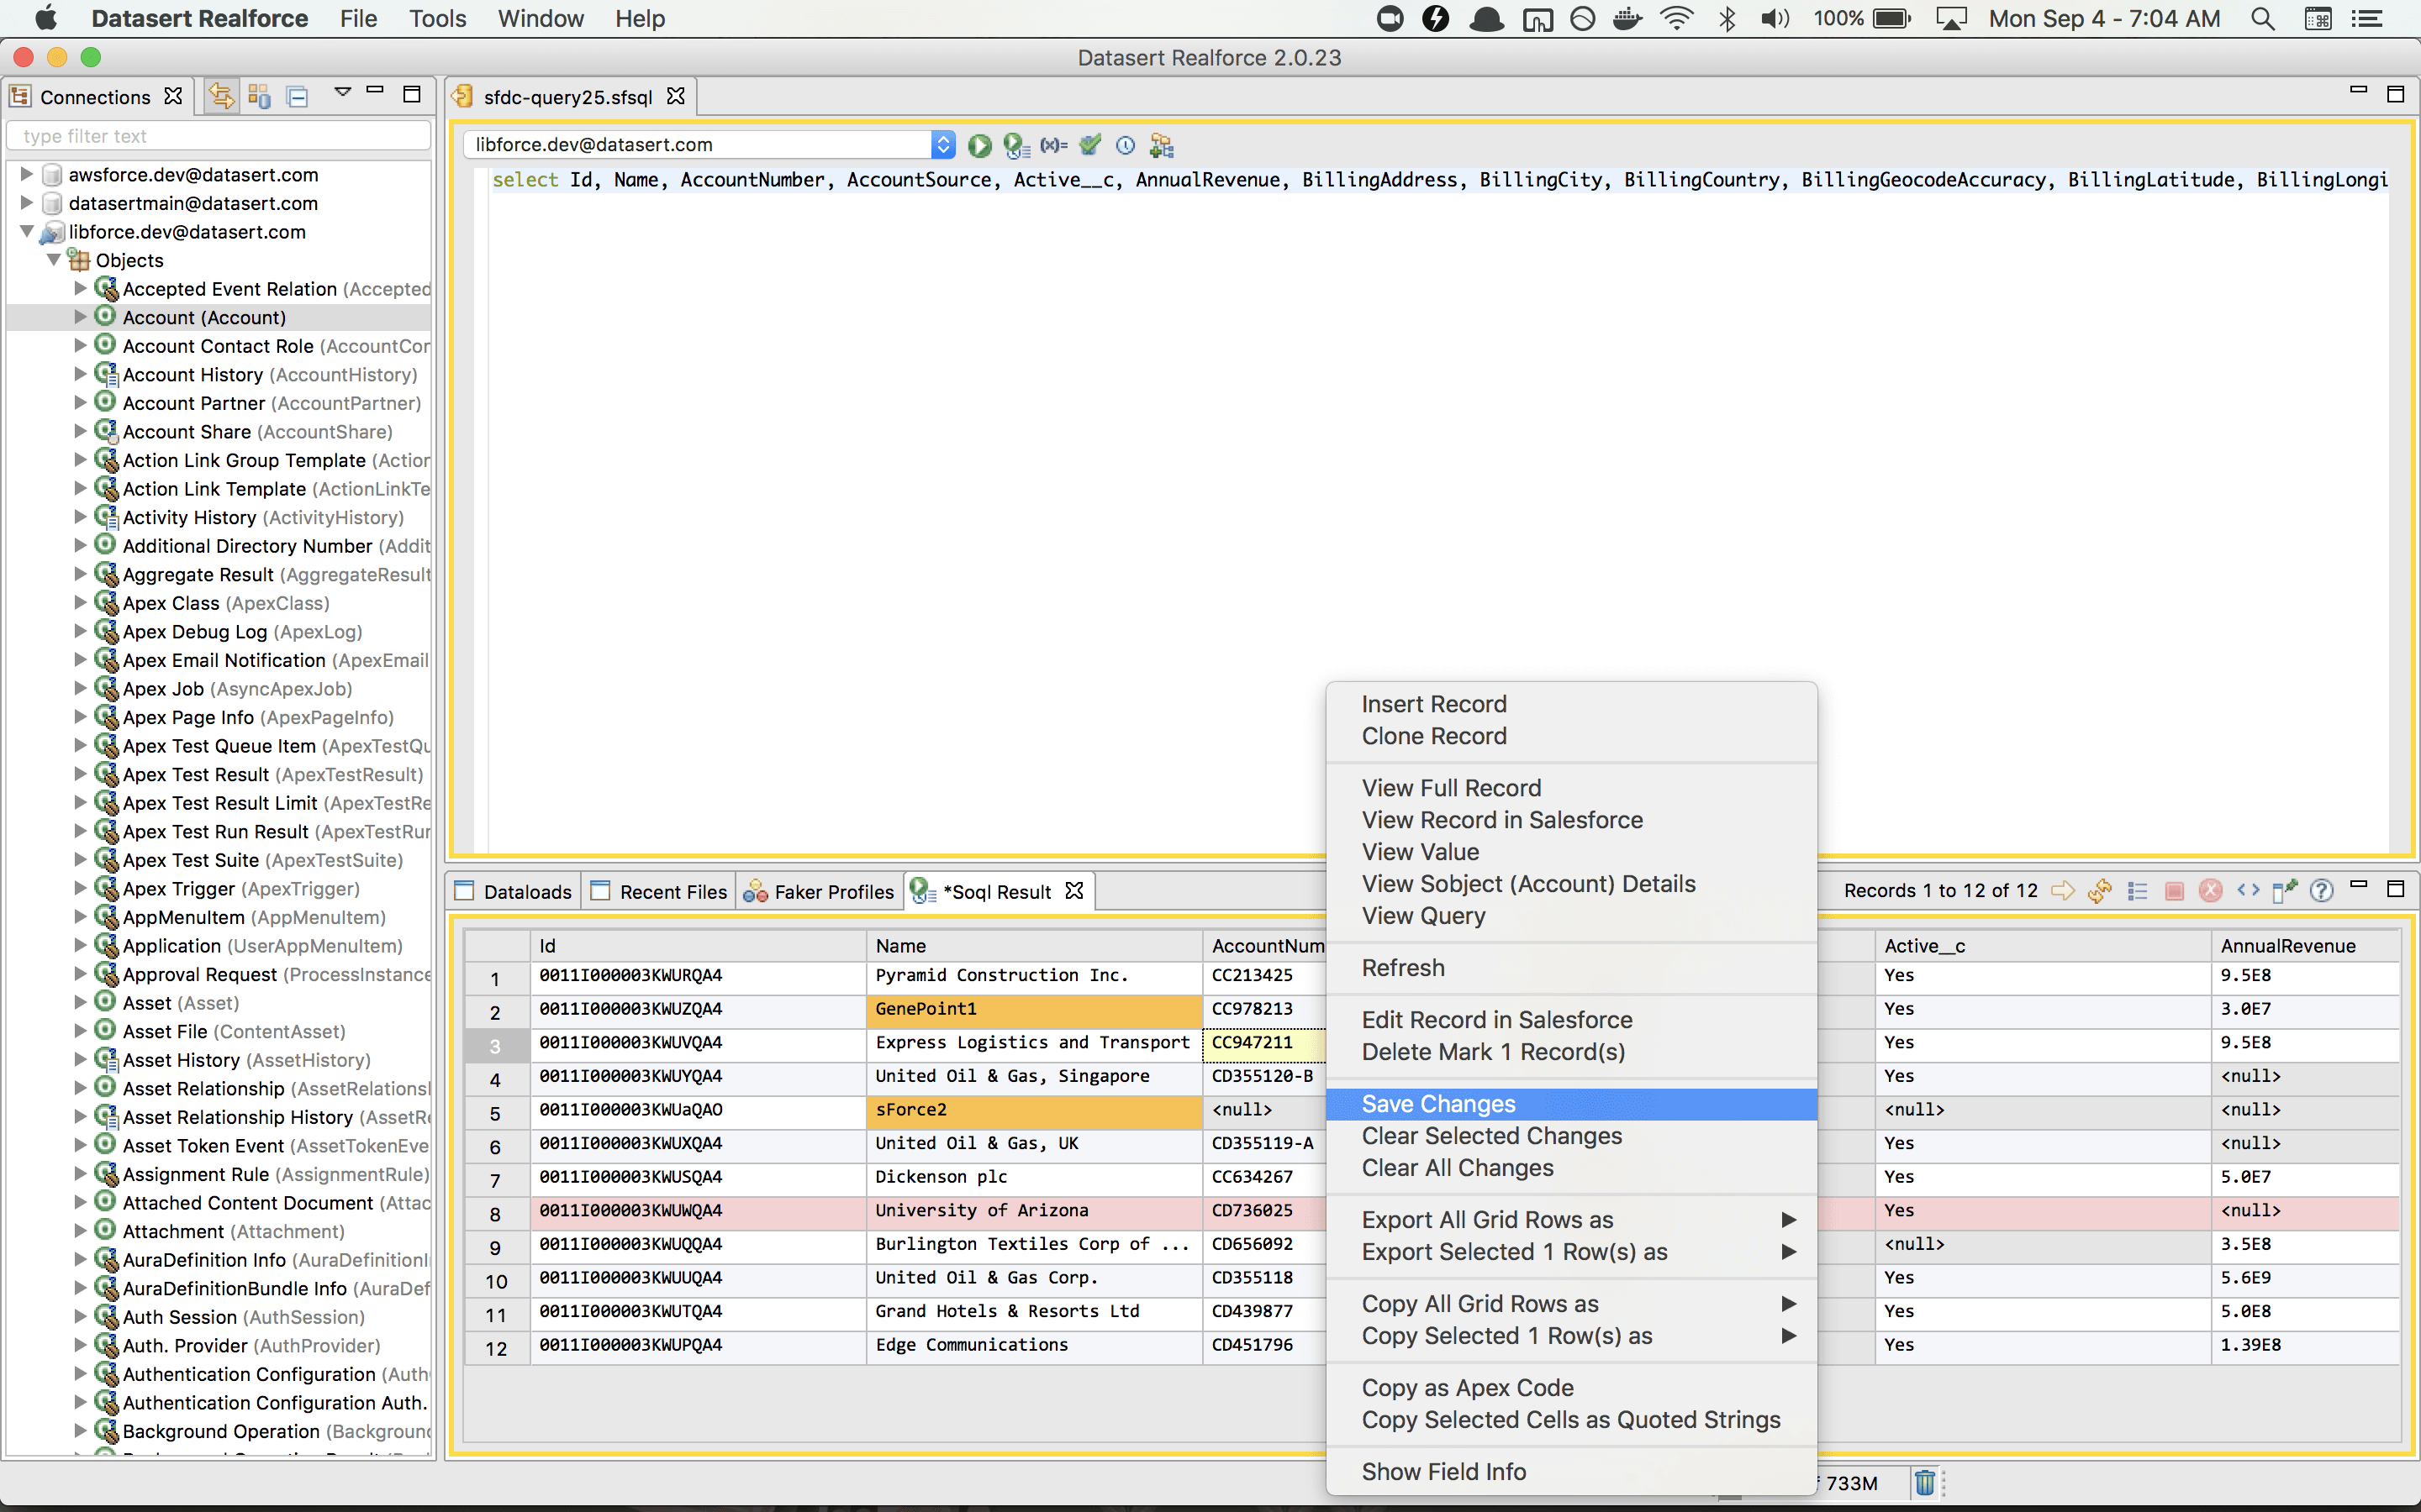Validate the query using the checkmark icon
2421x1512 pixels.
click(x=1090, y=146)
